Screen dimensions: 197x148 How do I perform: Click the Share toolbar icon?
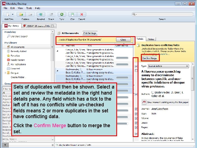pos(51,15)
